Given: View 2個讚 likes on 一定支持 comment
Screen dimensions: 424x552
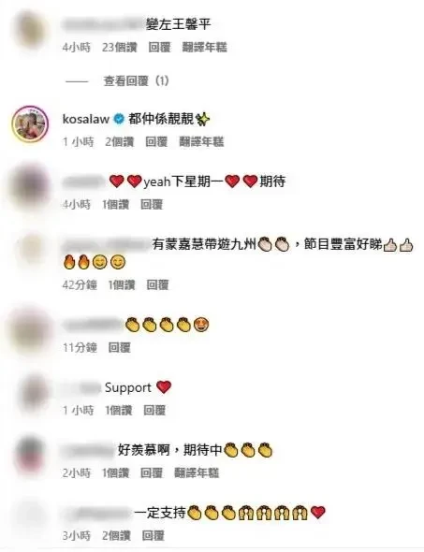Looking at the screenshot, I should point(116,536).
